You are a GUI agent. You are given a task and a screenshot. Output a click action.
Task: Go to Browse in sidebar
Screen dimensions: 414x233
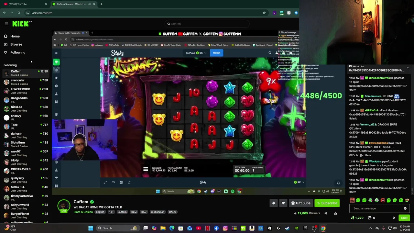tap(16, 44)
